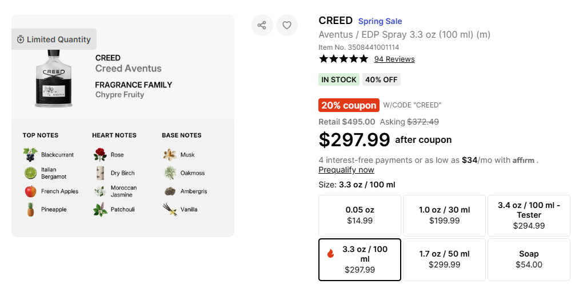Click the Pineapple note icon
Viewport: 579px width, 292px height.
[x=30, y=210]
